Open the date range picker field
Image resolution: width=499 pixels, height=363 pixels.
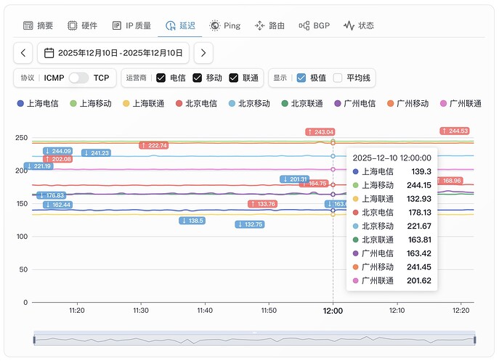point(113,53)
